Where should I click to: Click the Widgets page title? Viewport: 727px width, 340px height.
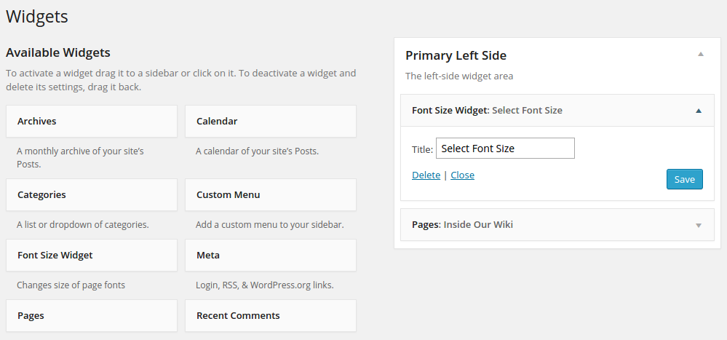coord(37,16)
